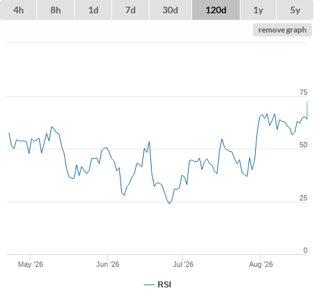Click the blue RSI legend line marker

click(x=149, y=285)
